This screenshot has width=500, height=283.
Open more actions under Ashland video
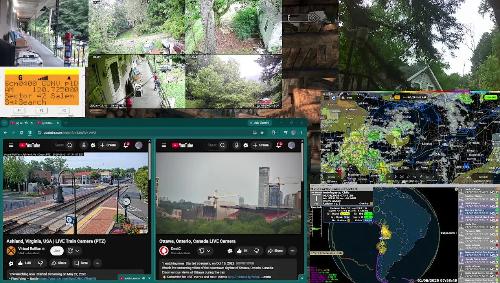(x=97, y=263)
